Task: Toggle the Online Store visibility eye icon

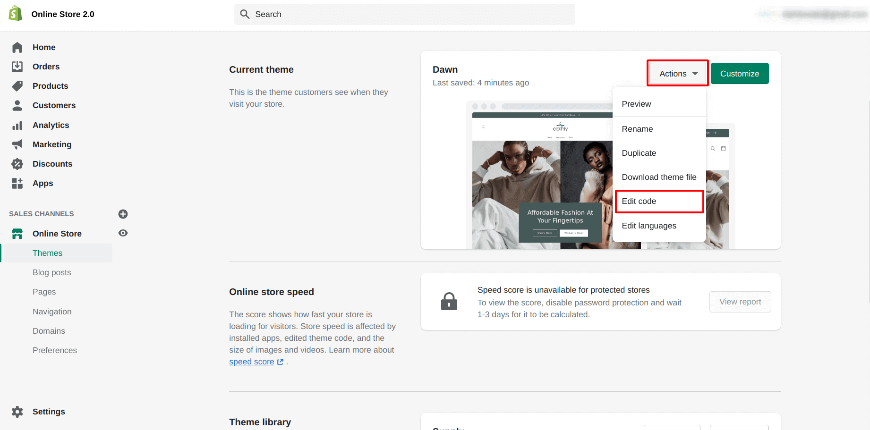Action: tap(123, 233)
